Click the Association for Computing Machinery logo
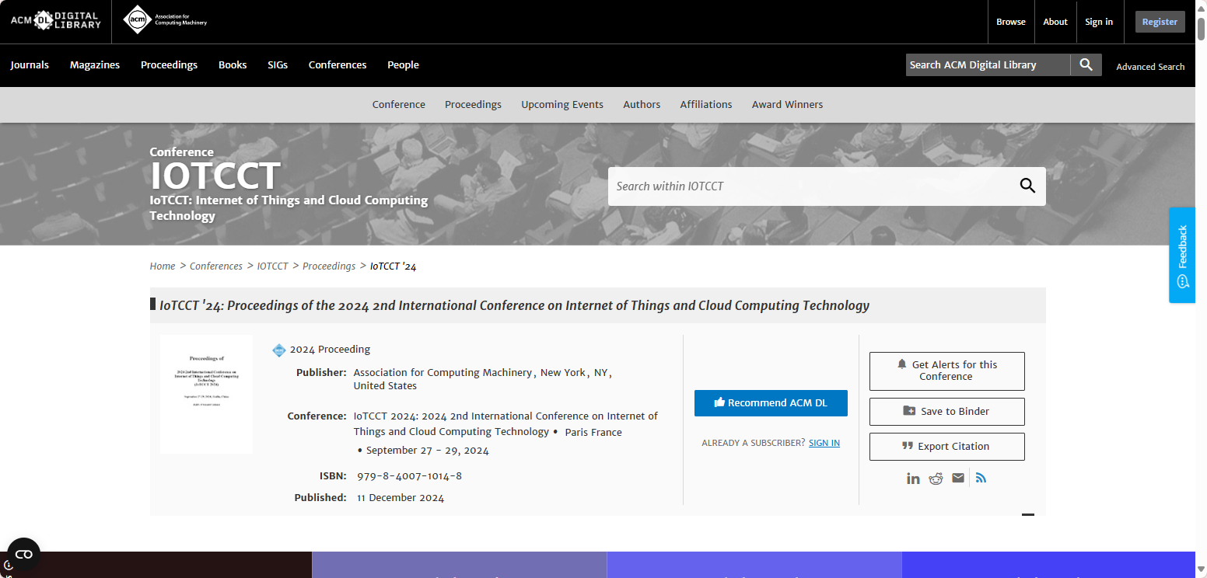Image resolution: width=1207 pixels, height=578 pixels. 166,20
